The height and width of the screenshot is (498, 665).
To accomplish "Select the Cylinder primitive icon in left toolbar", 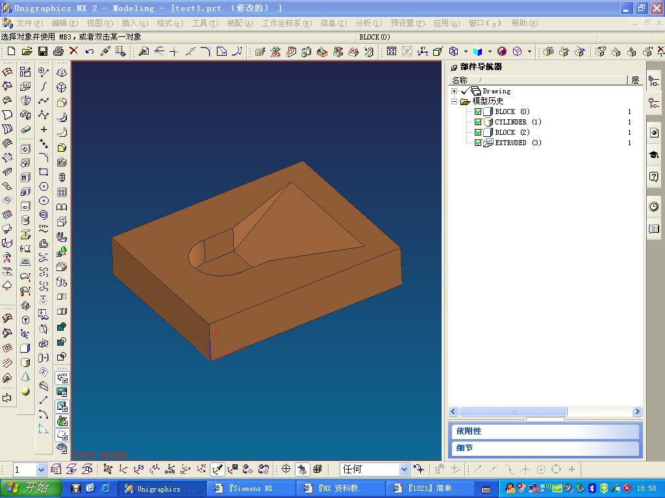I will coord(25,362).
